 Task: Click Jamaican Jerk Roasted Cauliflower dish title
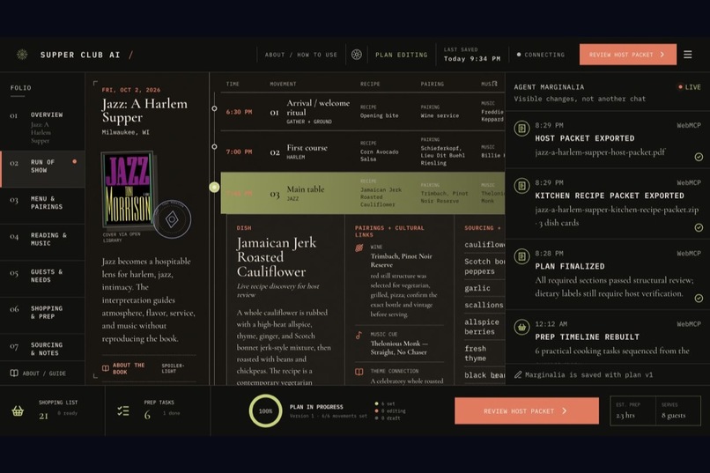277,256
